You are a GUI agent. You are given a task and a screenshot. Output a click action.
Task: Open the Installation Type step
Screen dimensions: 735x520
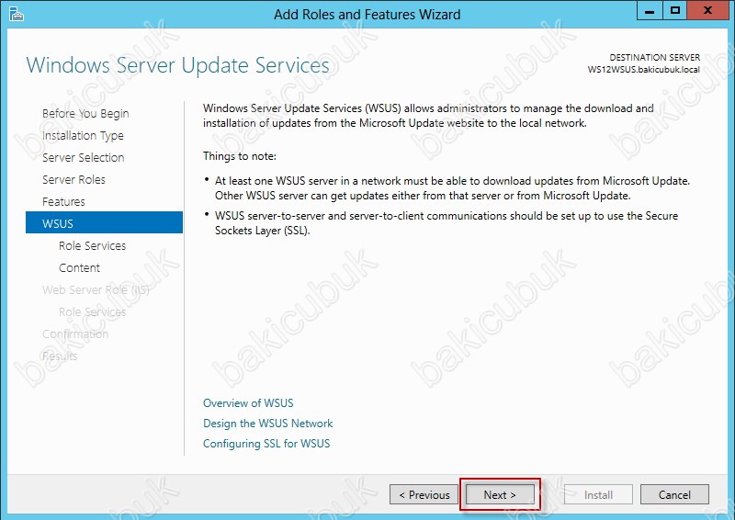click(83, 135)
